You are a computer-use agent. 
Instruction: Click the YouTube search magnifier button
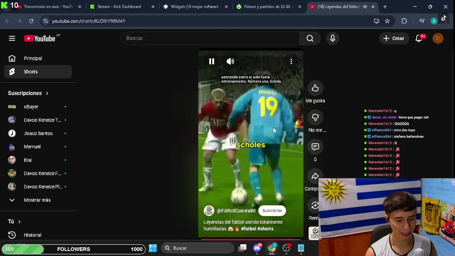click(x=310, y=38)
